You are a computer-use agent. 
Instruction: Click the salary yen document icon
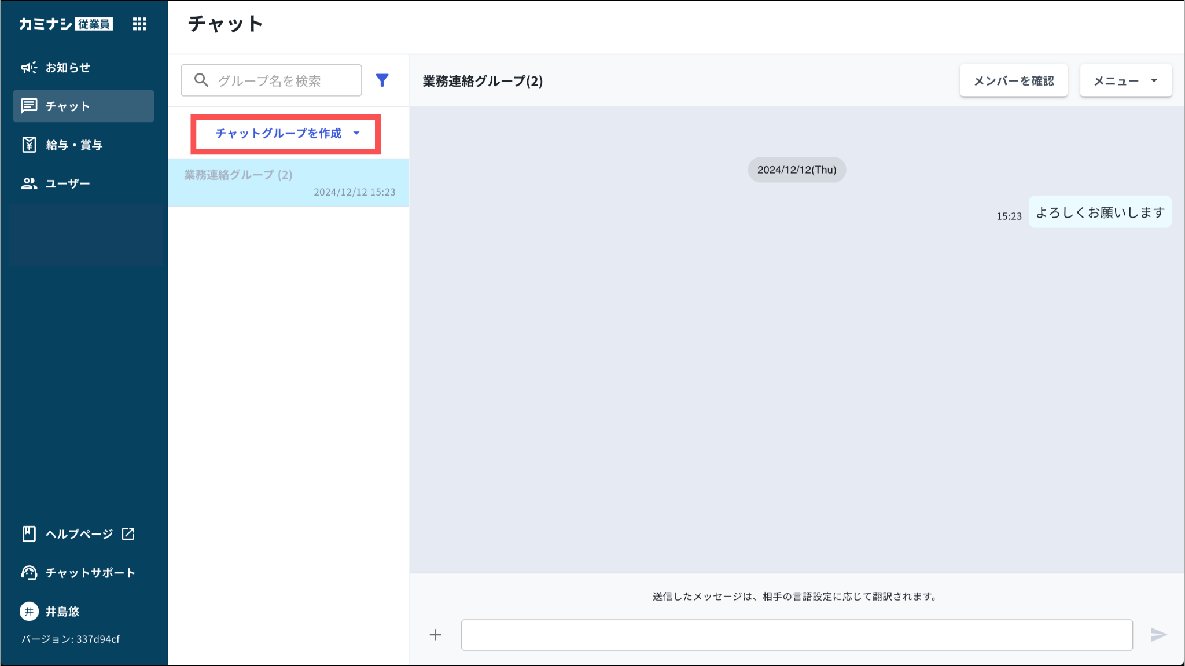[29, 145]
